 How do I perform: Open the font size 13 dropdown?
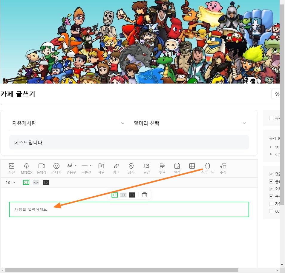click(x=10, y=182)
